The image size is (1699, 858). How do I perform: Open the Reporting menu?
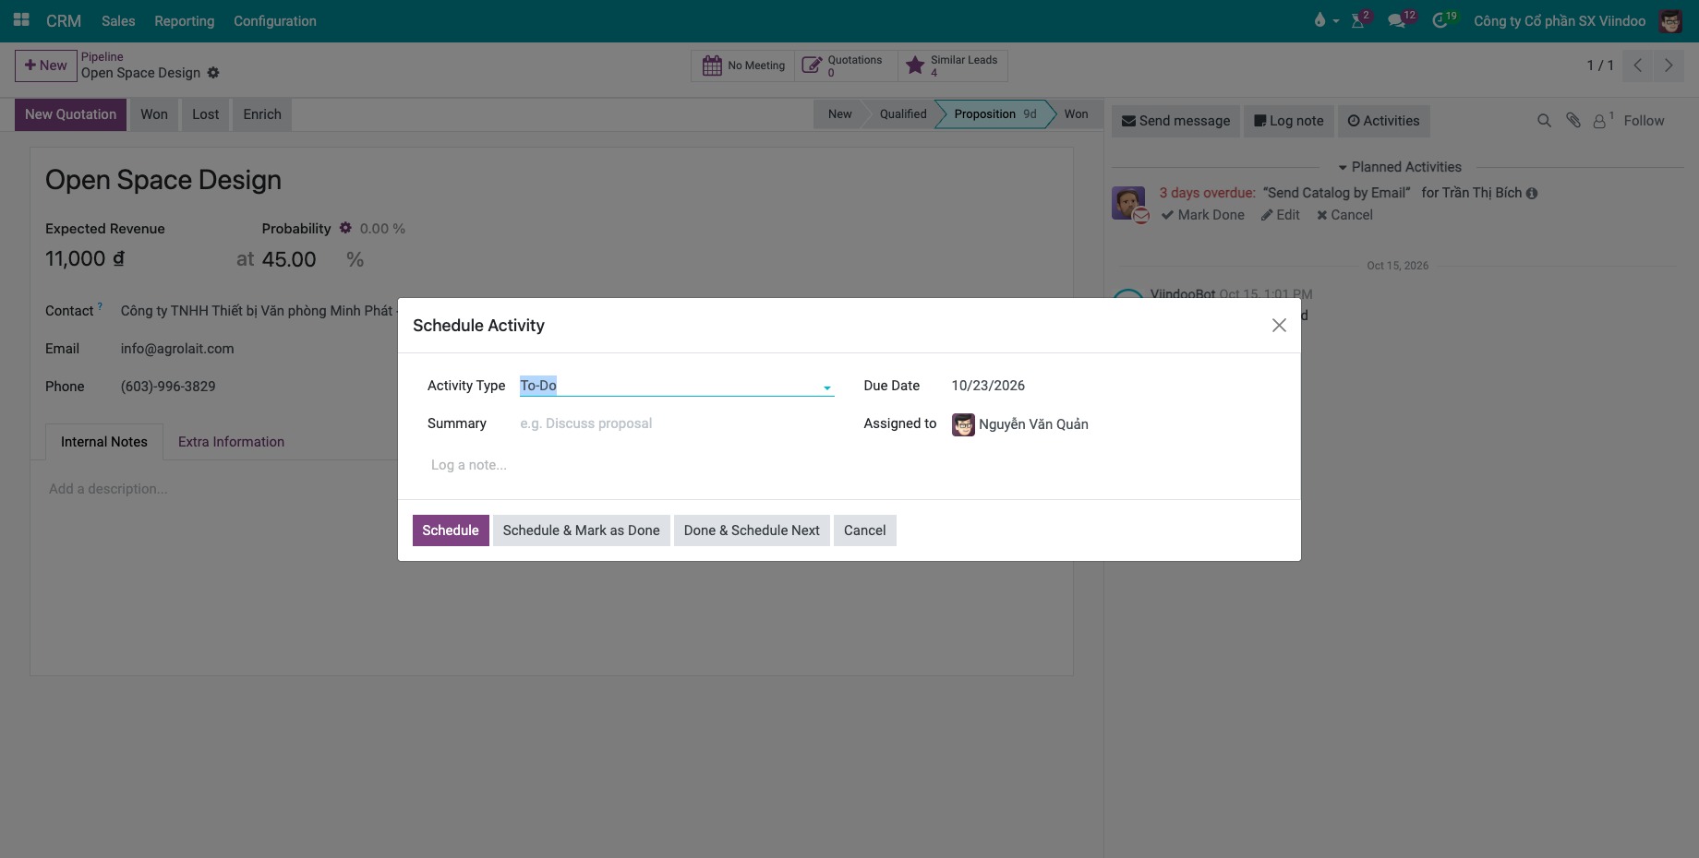pyautogui.click(x=184, y=20)
